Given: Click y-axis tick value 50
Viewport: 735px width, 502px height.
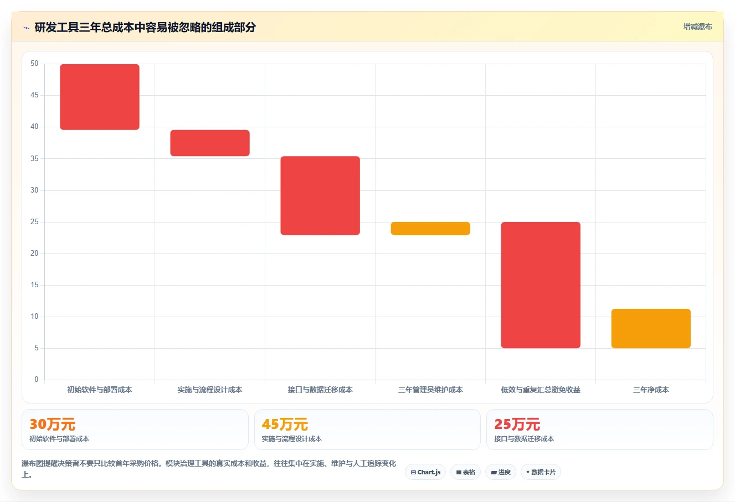Looking at the screenshot, I should coord(34,64).
